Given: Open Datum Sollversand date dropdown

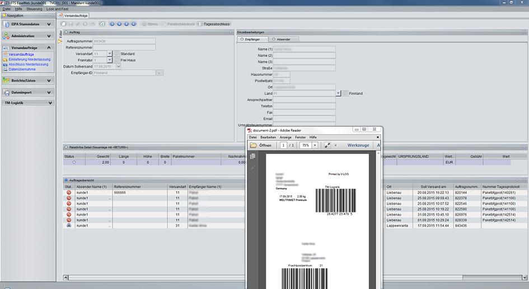Looking at the screenshot, I should pyautogui.click(x=119, y=67).
